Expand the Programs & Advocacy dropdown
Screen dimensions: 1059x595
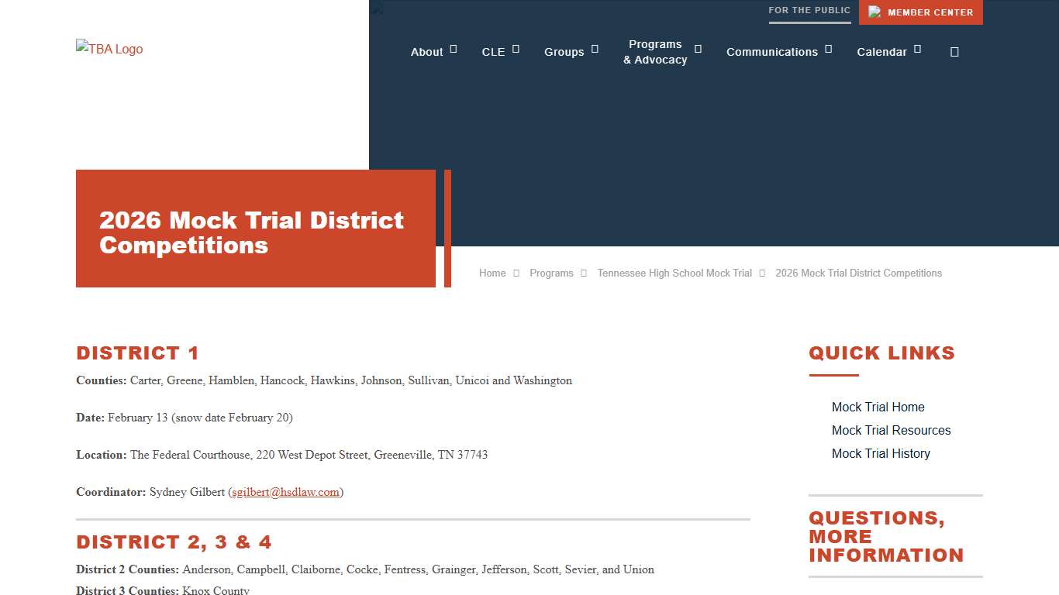[x=696, y=47]
